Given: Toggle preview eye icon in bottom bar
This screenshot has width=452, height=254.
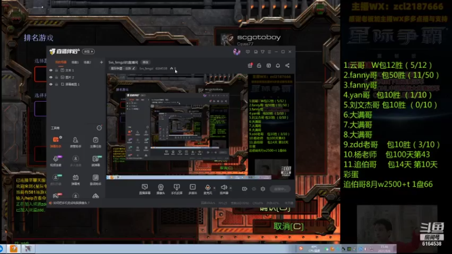Looking at the screenshot, I should tap(254, 189).
